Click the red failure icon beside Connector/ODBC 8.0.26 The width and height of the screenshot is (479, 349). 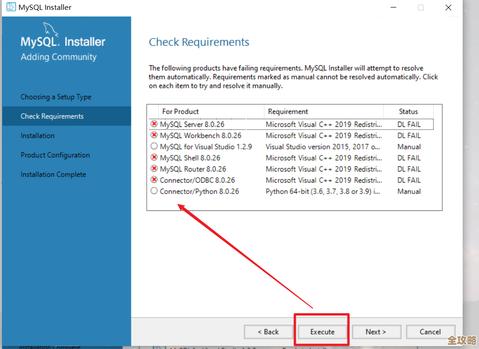(x=154, y=180)
